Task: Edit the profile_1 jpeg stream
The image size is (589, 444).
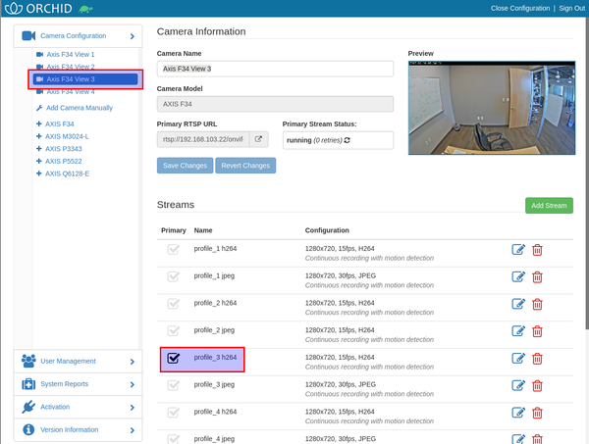Action: tap(518, 276)
